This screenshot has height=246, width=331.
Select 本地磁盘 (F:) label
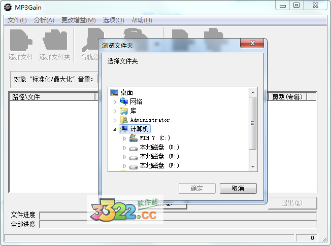pos(159,165)
